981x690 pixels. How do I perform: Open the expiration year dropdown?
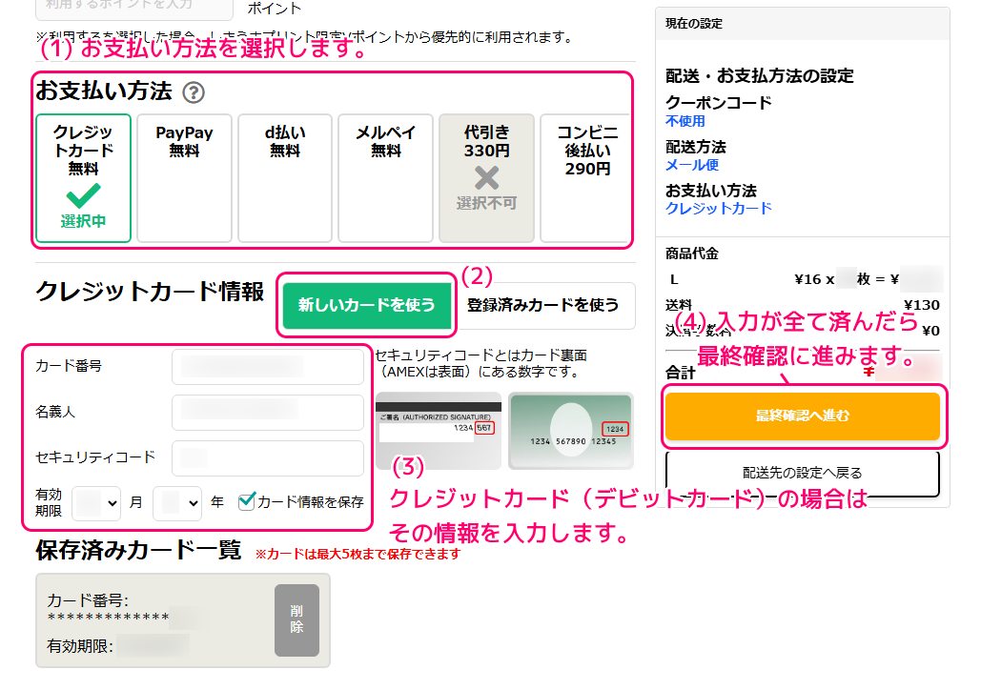point(176,502)
